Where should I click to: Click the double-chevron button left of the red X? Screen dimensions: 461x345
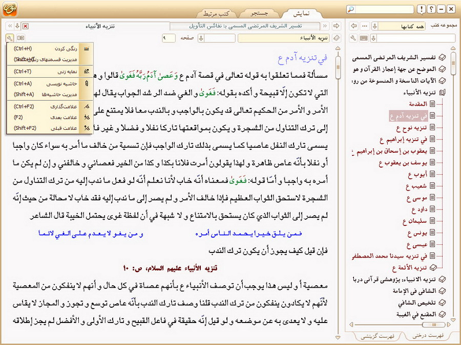10,26
